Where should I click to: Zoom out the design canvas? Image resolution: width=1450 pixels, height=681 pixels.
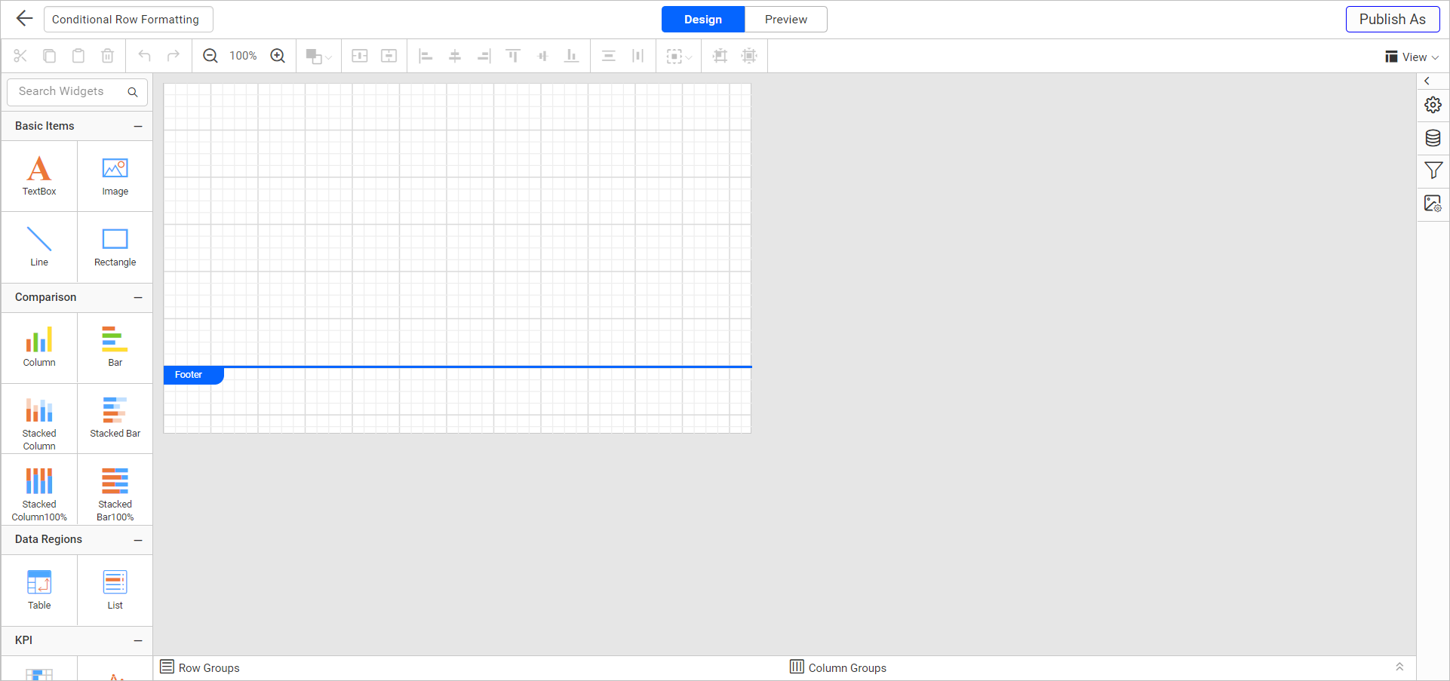(210, 56)
